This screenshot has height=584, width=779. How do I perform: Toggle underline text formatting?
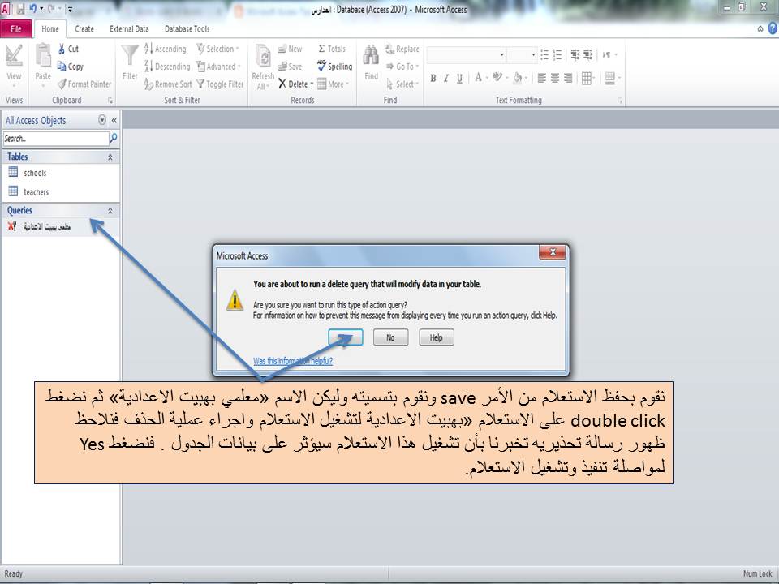tap(458, 78)
